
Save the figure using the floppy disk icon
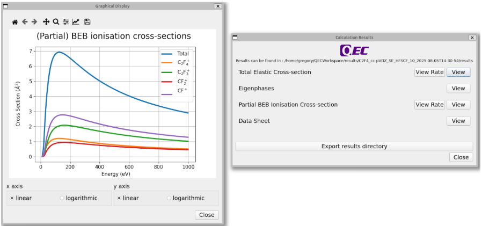(x=87, y=22)
